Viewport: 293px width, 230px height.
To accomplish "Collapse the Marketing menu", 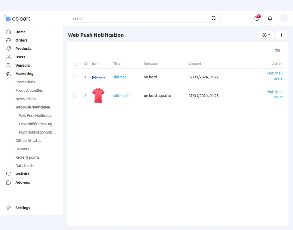I will coord(25,74).
